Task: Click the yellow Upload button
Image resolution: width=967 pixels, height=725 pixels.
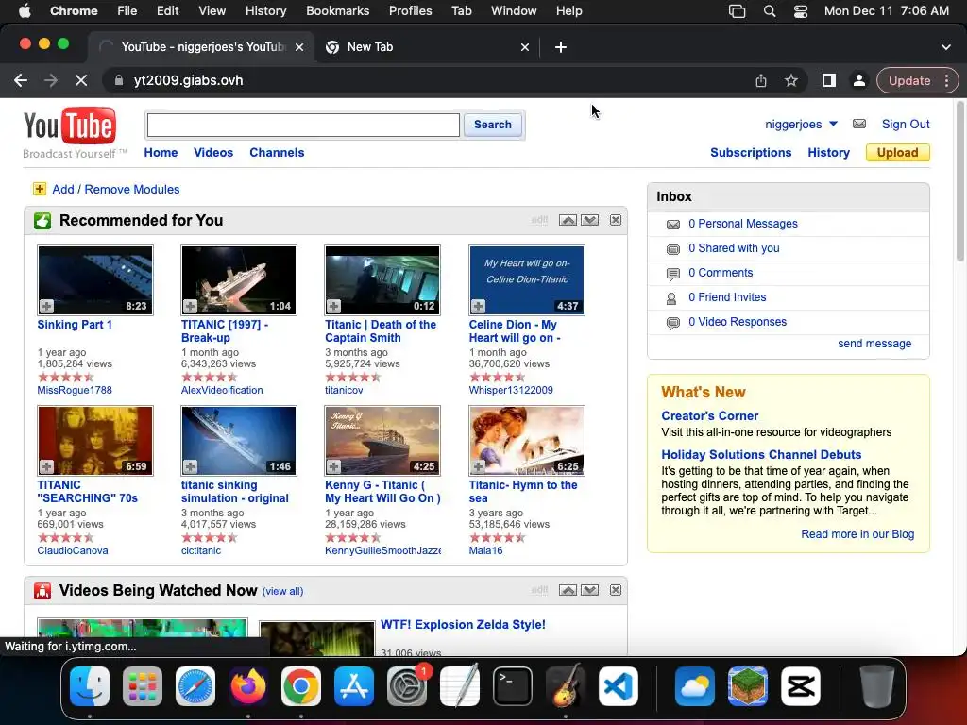Action: 897,152
